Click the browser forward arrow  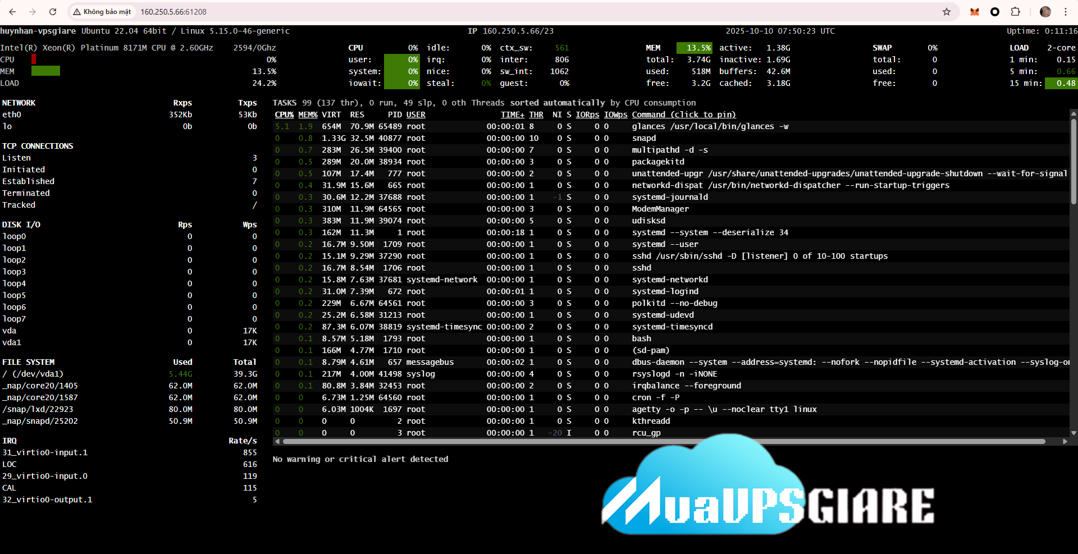tap(33, 12)
